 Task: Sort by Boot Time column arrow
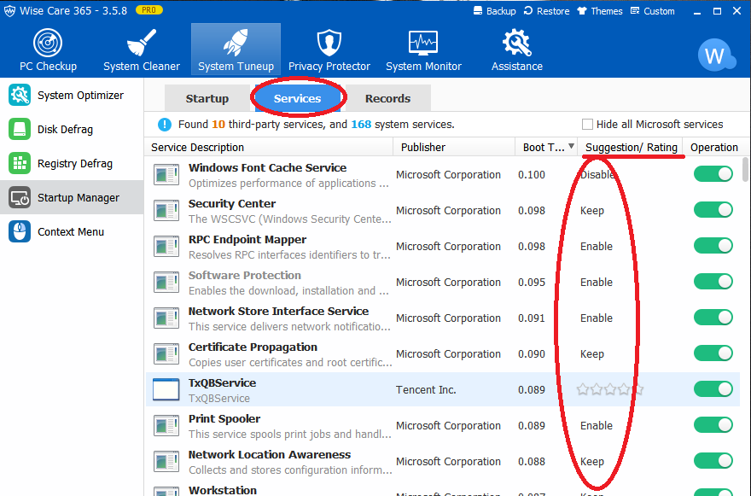coord(571,146)
